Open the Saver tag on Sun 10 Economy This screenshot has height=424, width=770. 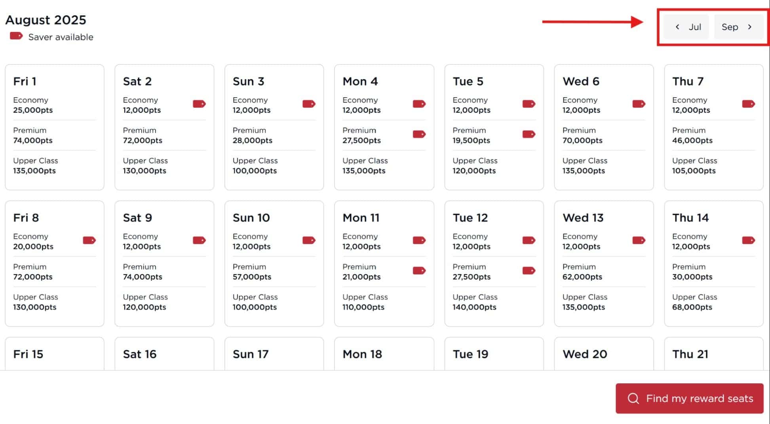click(x=309, y=240)
